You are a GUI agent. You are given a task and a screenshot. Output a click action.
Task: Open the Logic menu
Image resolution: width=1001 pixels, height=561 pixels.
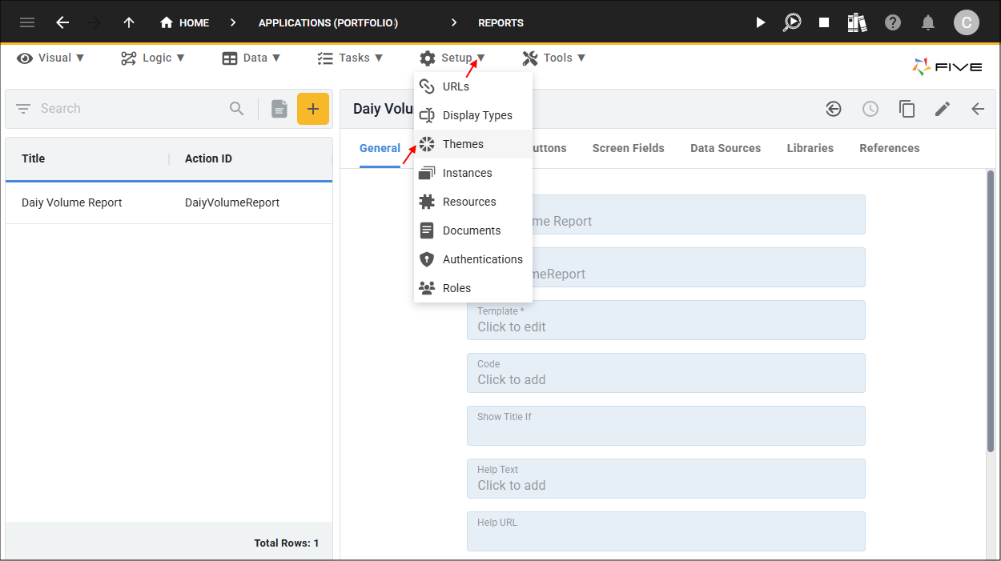[x=153, y=58]
